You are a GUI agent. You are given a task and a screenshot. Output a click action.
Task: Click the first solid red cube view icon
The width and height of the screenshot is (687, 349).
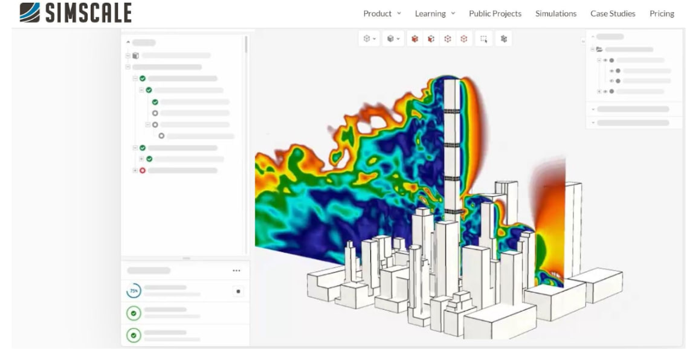[x=415, y=39]
